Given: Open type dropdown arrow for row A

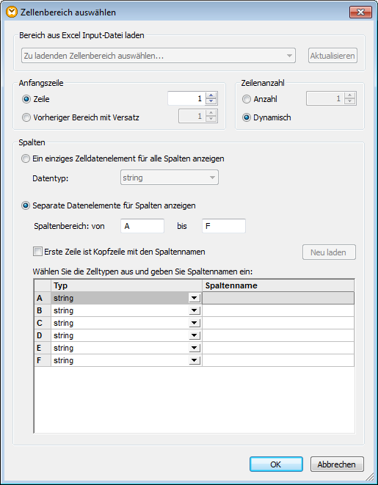Looking at the screenshot, I should [195, 298].
